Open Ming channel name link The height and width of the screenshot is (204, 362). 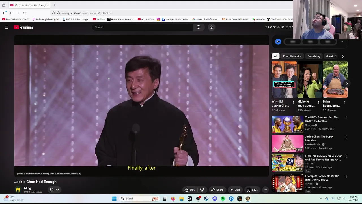click(27, 188)
